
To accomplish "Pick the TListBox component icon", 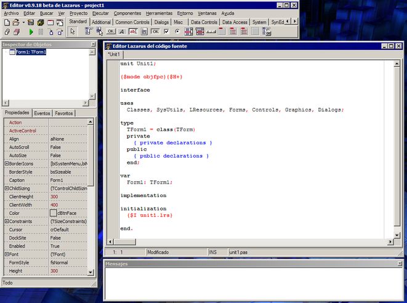I will click(188, 31).
